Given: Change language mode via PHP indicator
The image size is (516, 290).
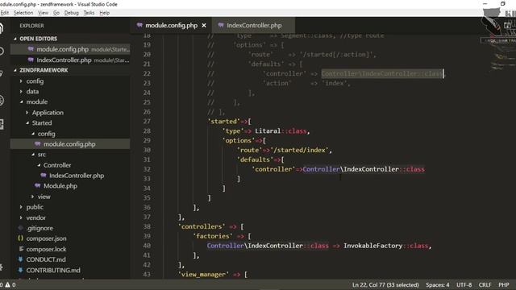Looking at the screenshot, I should [503, 284].
